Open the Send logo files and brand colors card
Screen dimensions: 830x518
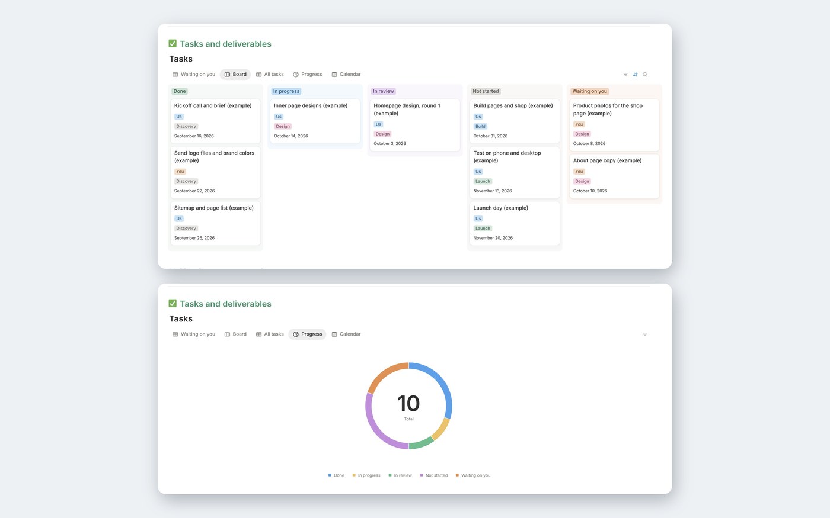point(215,172)
